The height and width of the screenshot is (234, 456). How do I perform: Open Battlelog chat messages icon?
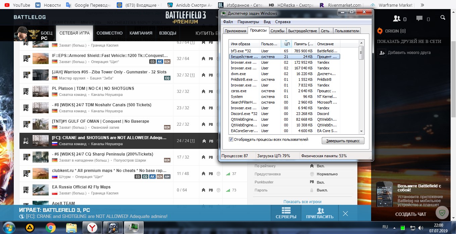point(419,18)
